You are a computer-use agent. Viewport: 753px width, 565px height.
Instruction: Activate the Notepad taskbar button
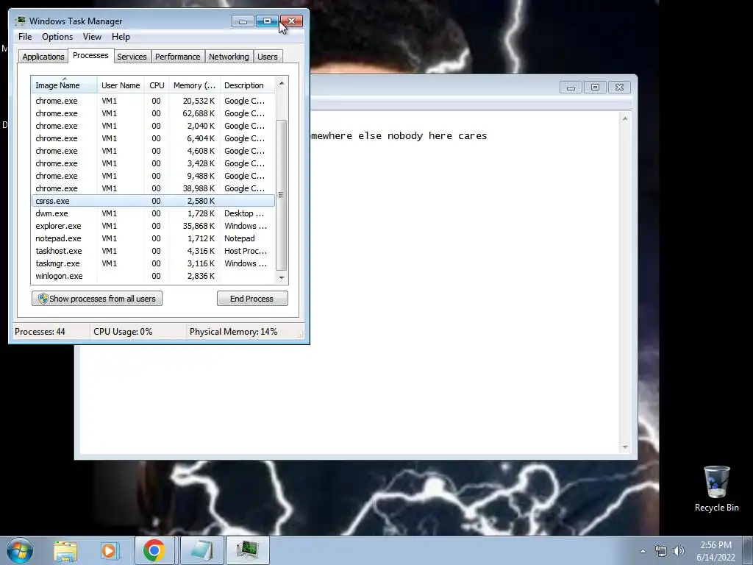(201, 550)
